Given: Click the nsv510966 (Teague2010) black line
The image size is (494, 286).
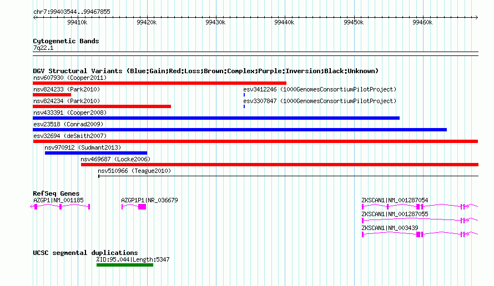Looking at the screenshot, I should [x=288, y=176].
